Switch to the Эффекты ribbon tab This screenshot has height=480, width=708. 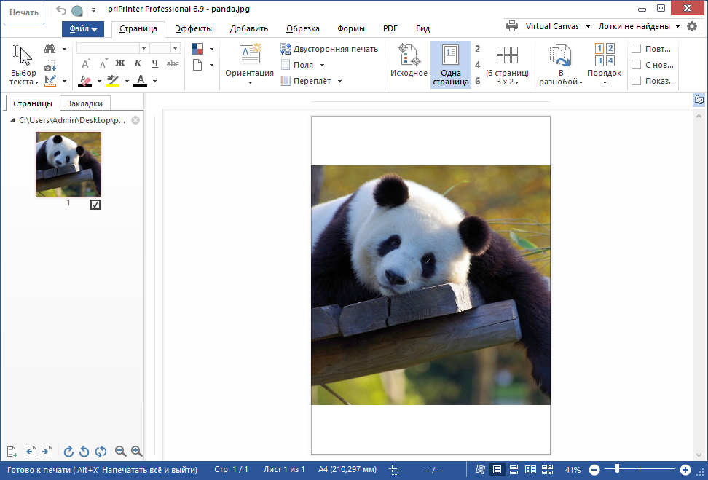(194, 28)
